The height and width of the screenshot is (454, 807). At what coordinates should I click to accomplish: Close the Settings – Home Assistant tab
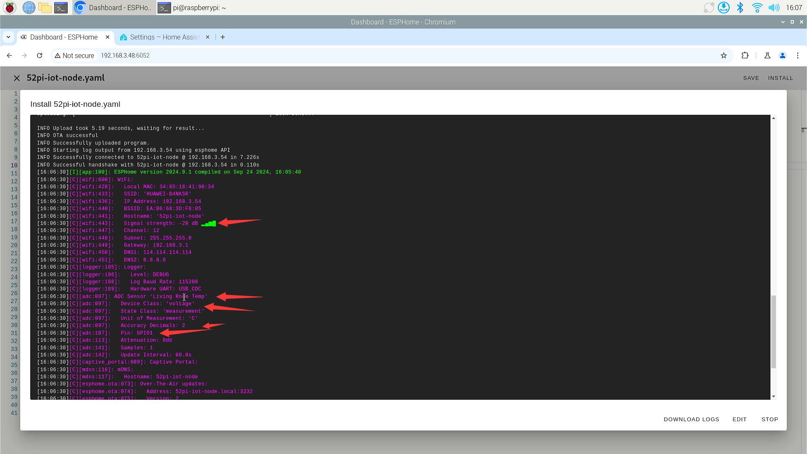(207, 37)
